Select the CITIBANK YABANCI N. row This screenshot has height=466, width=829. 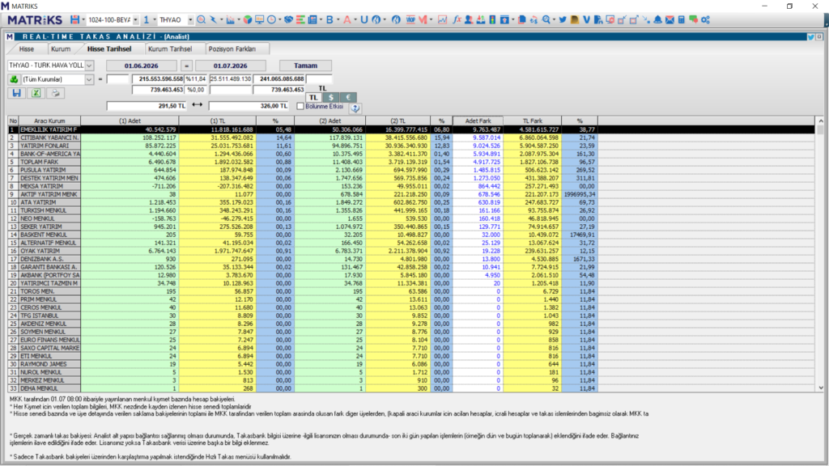pos(303,138)
